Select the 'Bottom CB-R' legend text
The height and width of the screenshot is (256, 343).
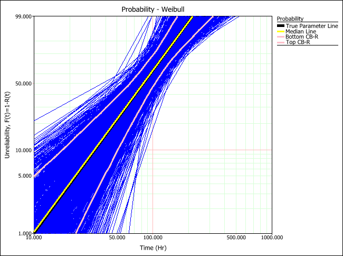(x=301, y=36)
